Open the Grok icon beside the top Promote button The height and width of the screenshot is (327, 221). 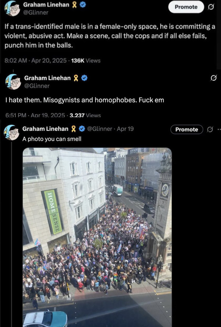tap(211, 7)
